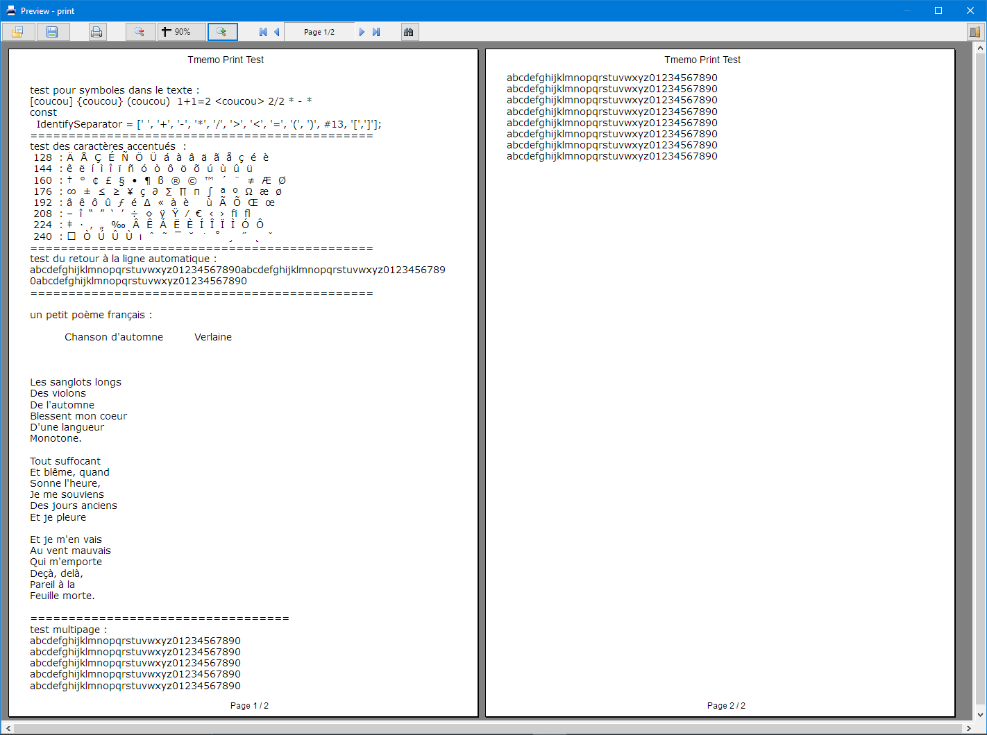
Task: Open search with the binoculars icon
Action: pos(410,32)
